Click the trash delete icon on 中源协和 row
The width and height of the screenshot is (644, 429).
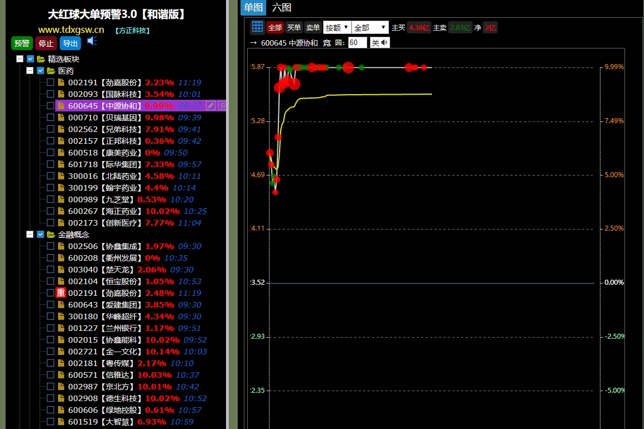coord(223,106)
